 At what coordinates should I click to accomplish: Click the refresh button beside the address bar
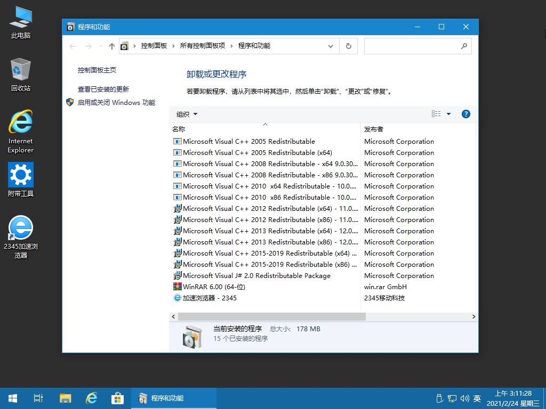(348, 46)
